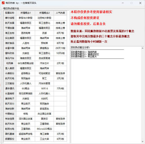This screenshot has height=144, width=145.
Task: Minimize the 每日热榜 window
Action: (123, 3)
